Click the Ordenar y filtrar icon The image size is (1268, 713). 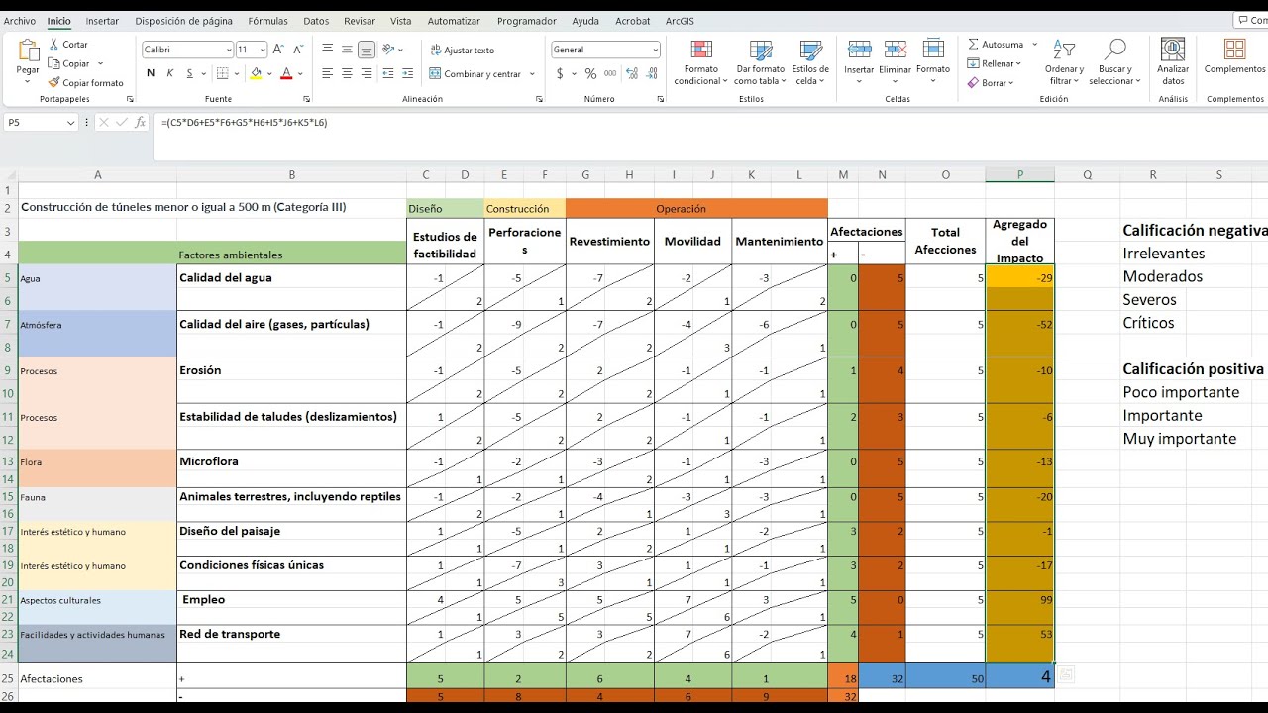[x=1064, y=50]
